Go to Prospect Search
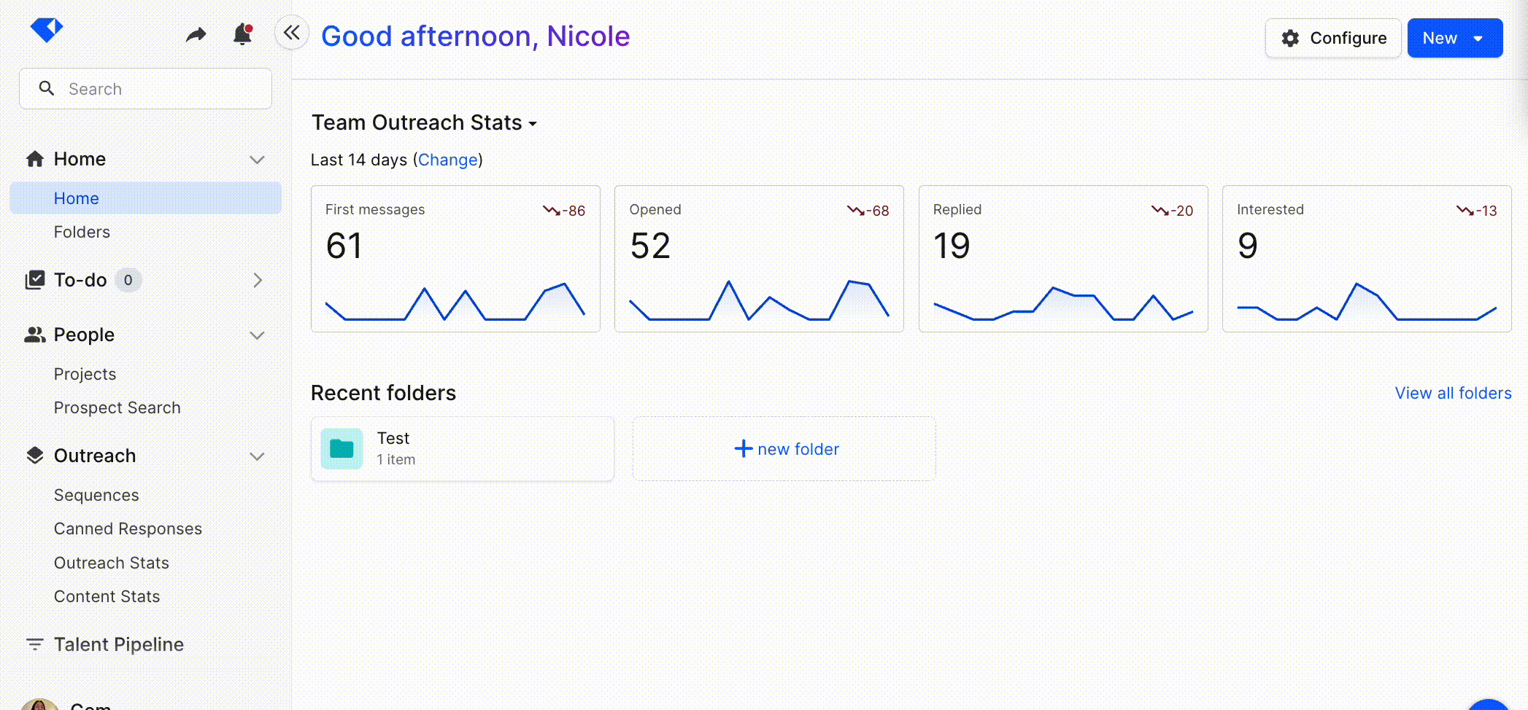1528x710 pixels. [x=117, y=407]
